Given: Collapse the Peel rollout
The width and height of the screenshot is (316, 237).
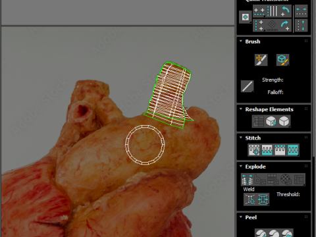Looking at the screenshot, I should (x=241, y=217).
